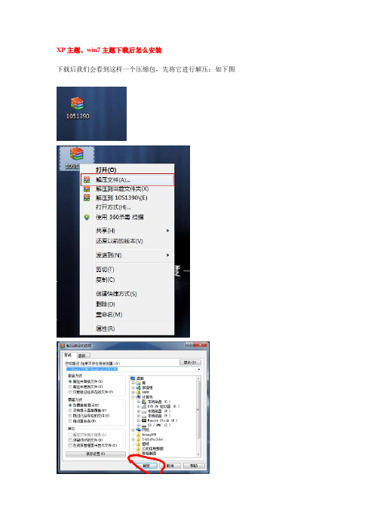Click the WinRAR icon beside 解压到当前文件夹(X)

click(x=87, y=188)
